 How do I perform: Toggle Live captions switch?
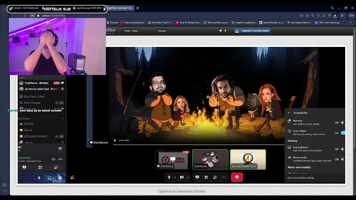point(342,149)
